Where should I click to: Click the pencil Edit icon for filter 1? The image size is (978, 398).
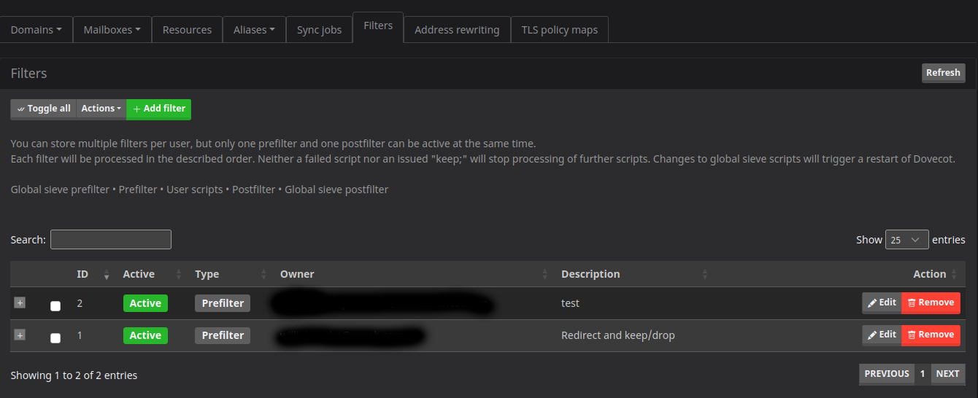click(x=872, y=335)
